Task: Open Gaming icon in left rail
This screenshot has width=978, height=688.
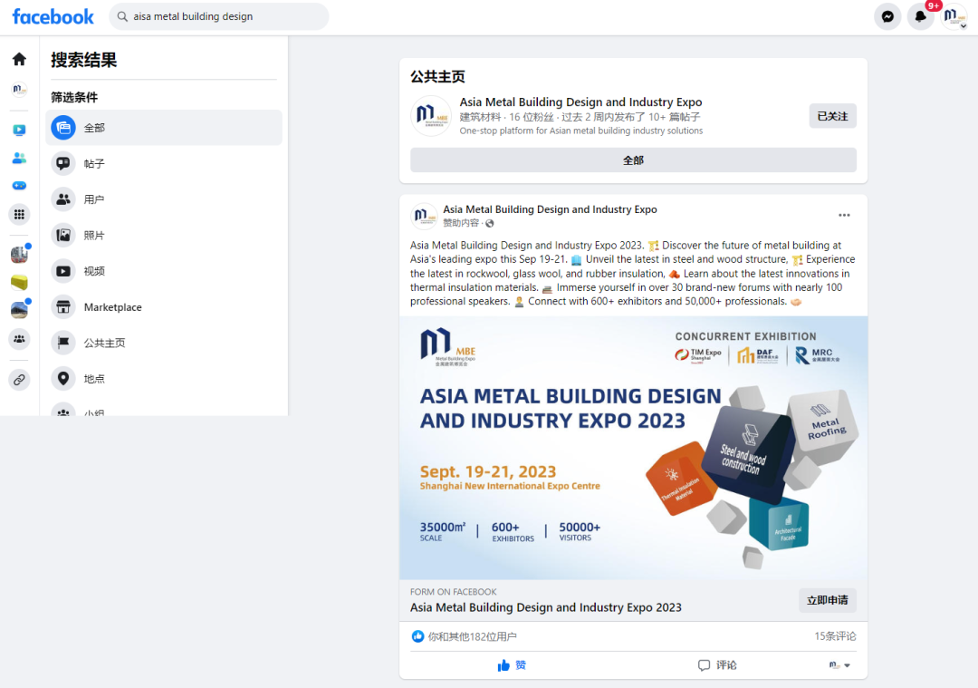Action: (x=19, y=186)
